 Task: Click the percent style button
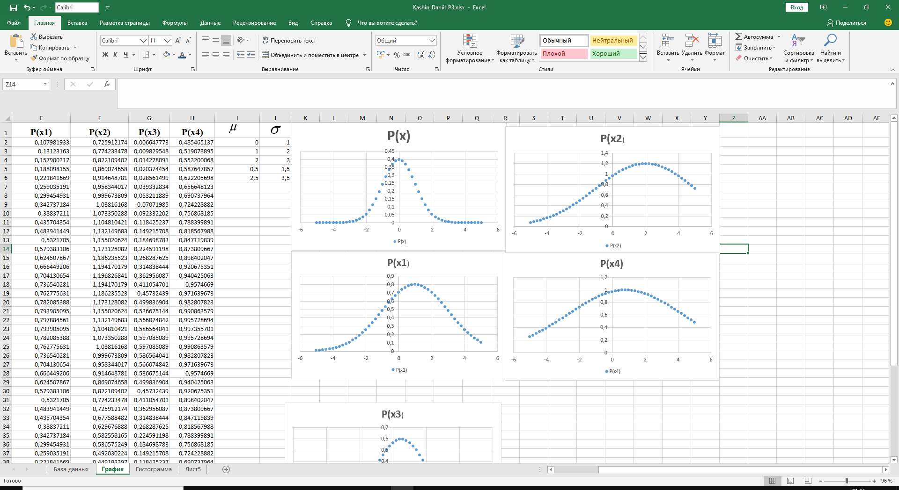pos(397,55)
